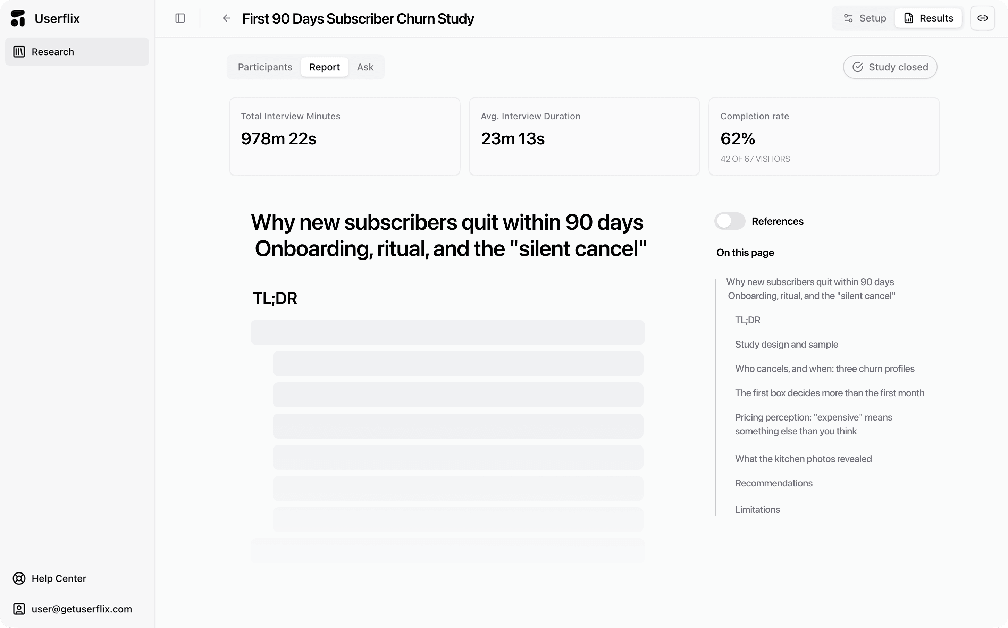This screenshot has width=1008, height=628.
Task: Jump to the TL;DR section
Action: (747, 320)
